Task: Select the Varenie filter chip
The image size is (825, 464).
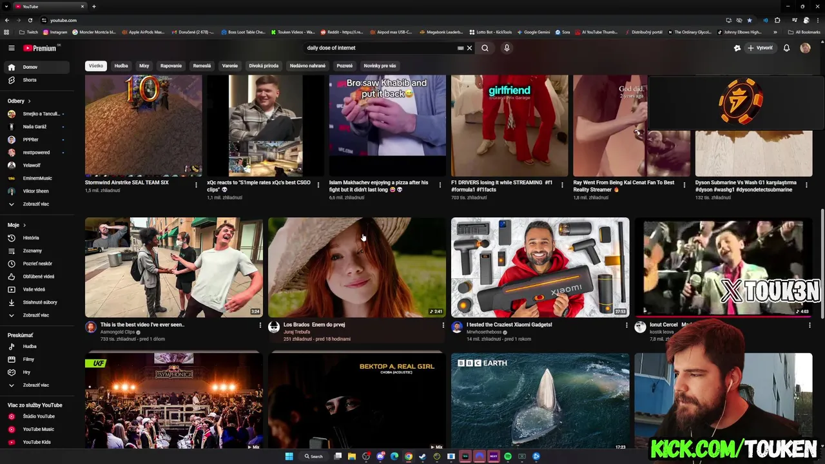Action: pyautogui.click(x=230, y=66)
